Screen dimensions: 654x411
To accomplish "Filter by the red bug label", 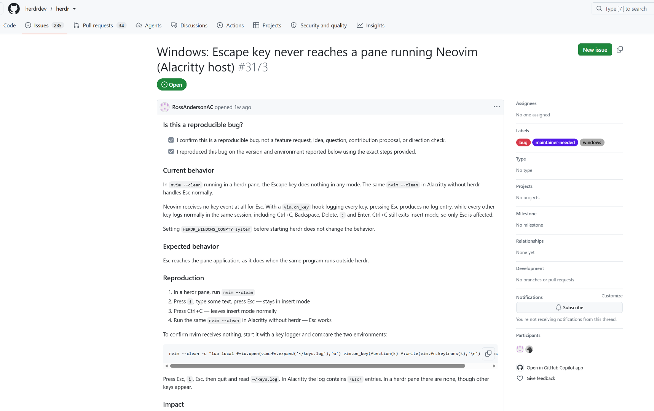I will click(x=523, y=143).
